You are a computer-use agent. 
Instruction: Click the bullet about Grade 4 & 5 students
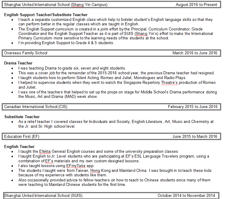coord(66,43)
